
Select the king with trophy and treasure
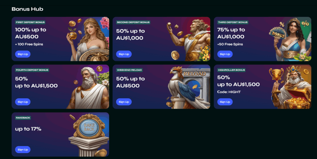pos(290,87)
